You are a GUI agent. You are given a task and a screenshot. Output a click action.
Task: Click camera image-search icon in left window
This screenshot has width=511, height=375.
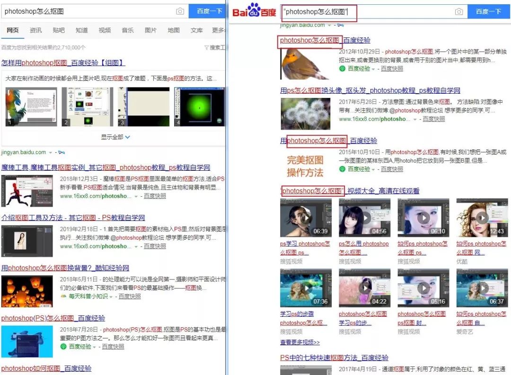point(180,11)
